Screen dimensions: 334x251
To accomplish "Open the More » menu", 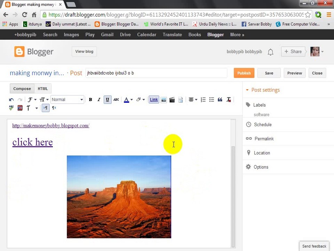I will coord(237,35).
